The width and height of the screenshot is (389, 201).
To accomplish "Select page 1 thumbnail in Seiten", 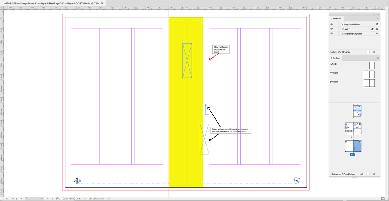I will (357, 111).
